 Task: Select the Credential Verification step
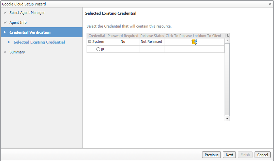pos(30,32)
